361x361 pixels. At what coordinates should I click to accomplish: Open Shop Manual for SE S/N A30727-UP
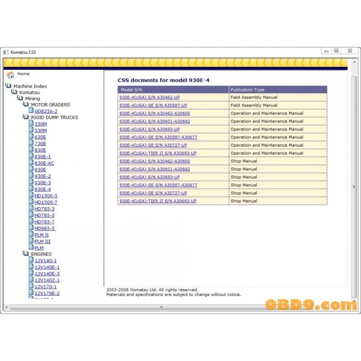coord(153,193)
